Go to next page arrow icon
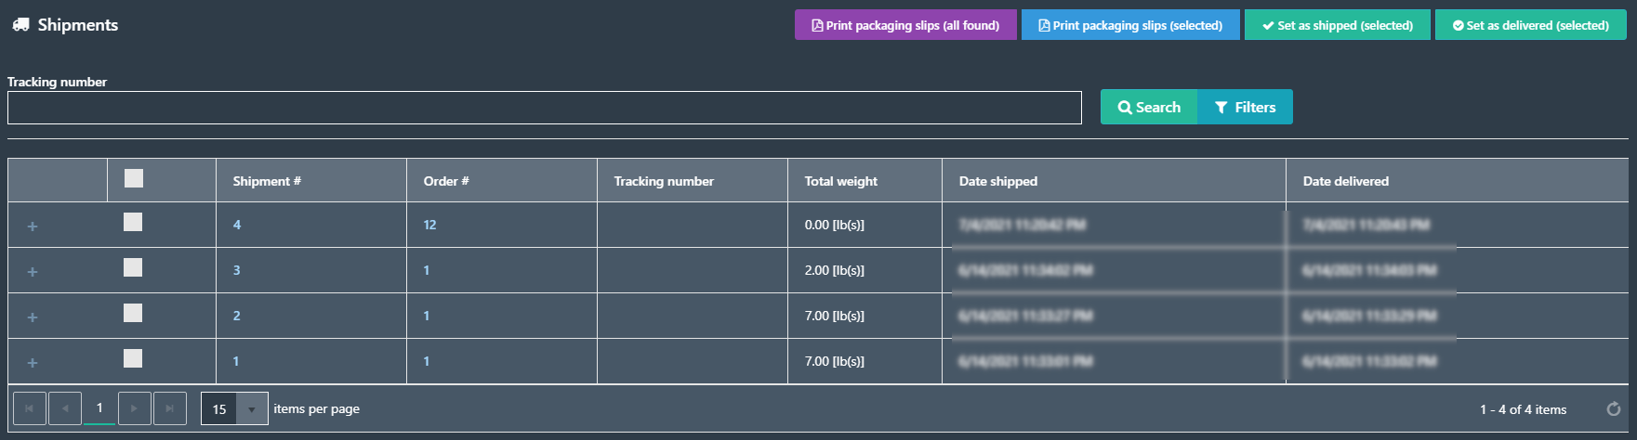This screenshot has height=440, width=1637. pyautogui.click(x=135, y=408)
